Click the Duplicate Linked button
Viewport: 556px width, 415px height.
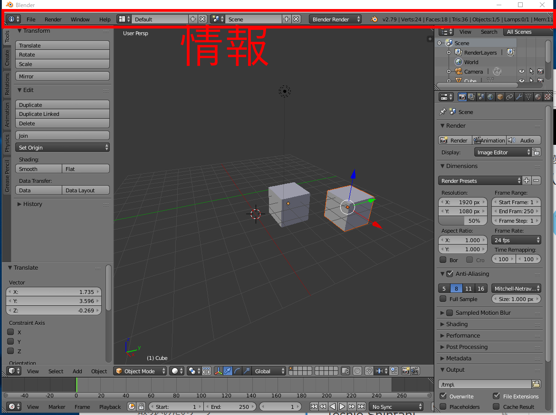pyautogui.click(x=62, y=114)
